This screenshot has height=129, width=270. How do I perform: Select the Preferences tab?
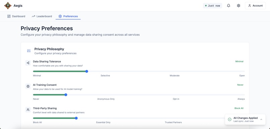pos(68,16)
